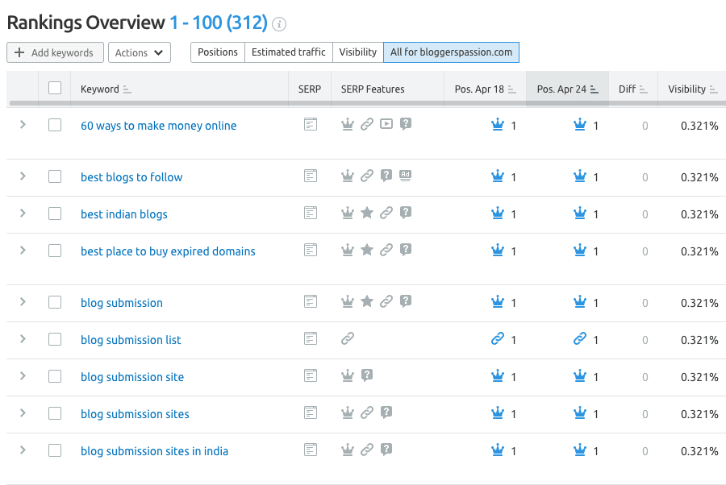This screenshot has height=485, width=726.
Task: Open the 'best blogs to follow' keyword link
Action: (x=131, y=177)
